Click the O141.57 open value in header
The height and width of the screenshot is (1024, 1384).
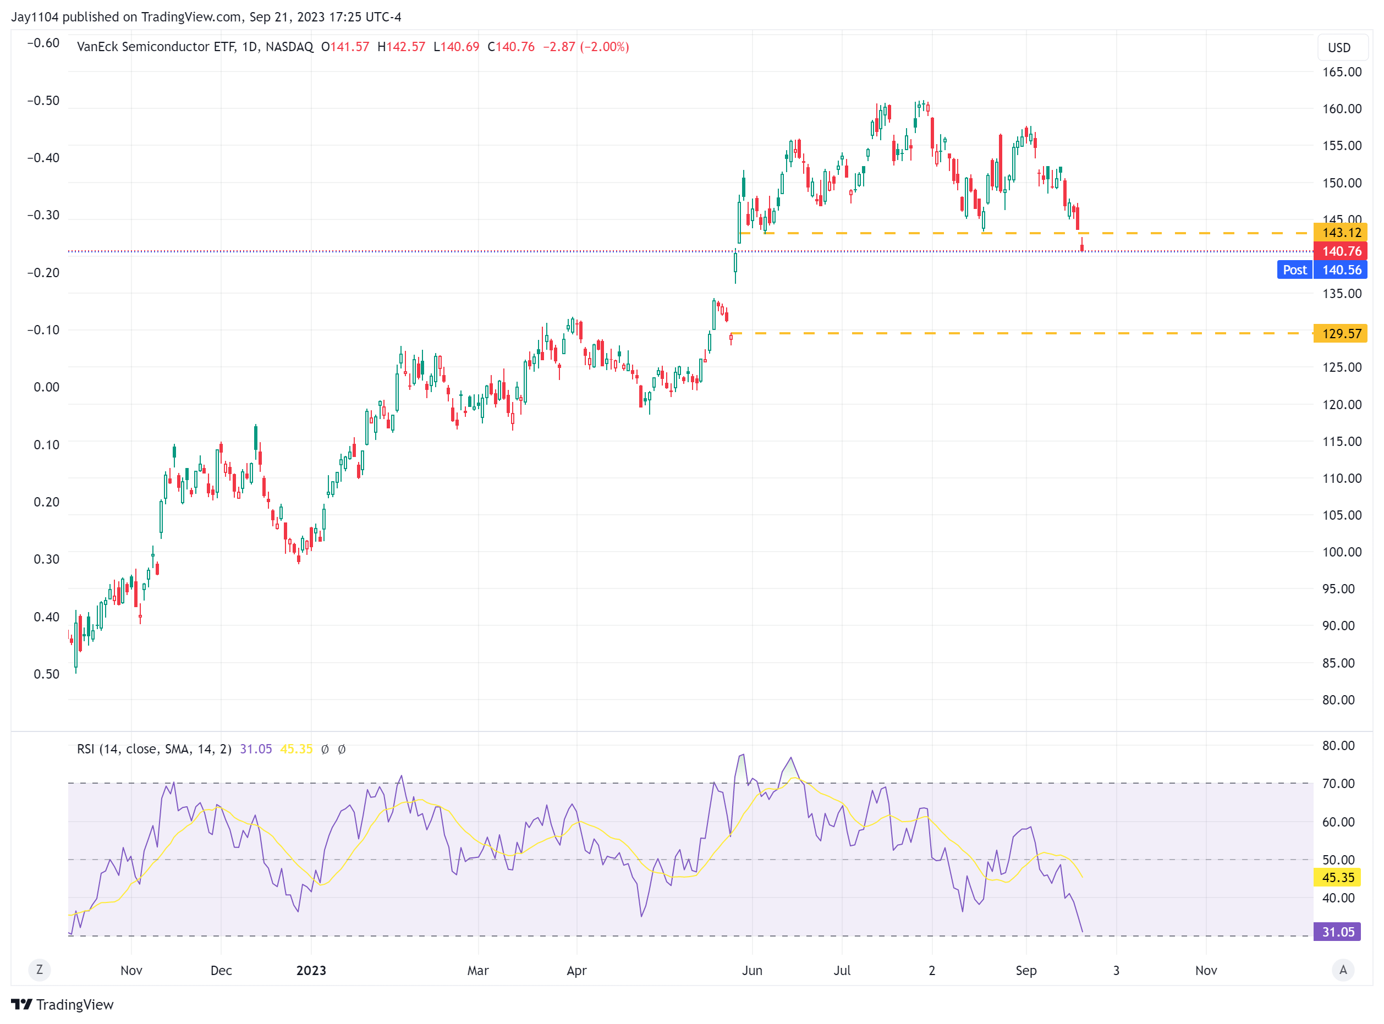(345, 47)
